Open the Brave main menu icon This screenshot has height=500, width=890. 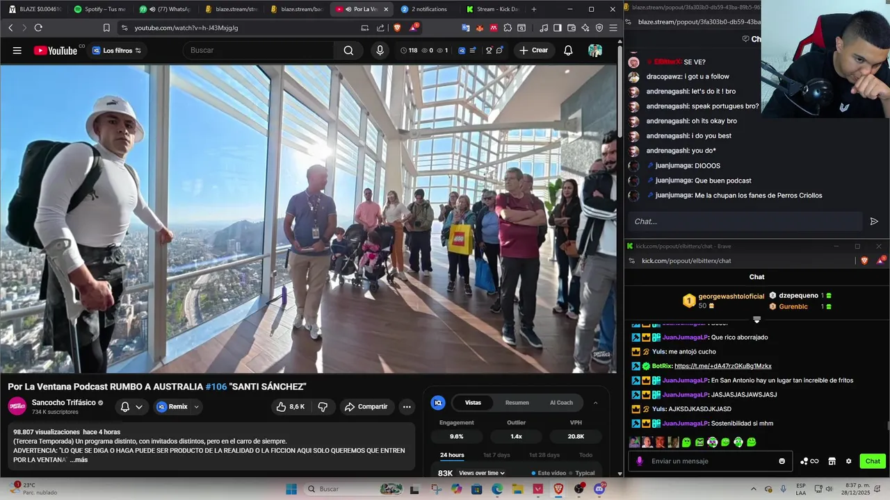[x=613, y=28]
